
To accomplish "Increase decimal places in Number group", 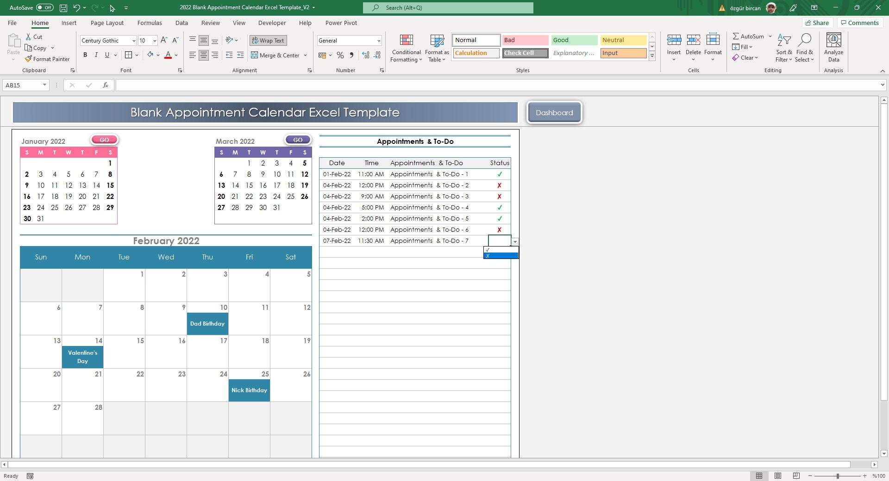I will 365,55.
